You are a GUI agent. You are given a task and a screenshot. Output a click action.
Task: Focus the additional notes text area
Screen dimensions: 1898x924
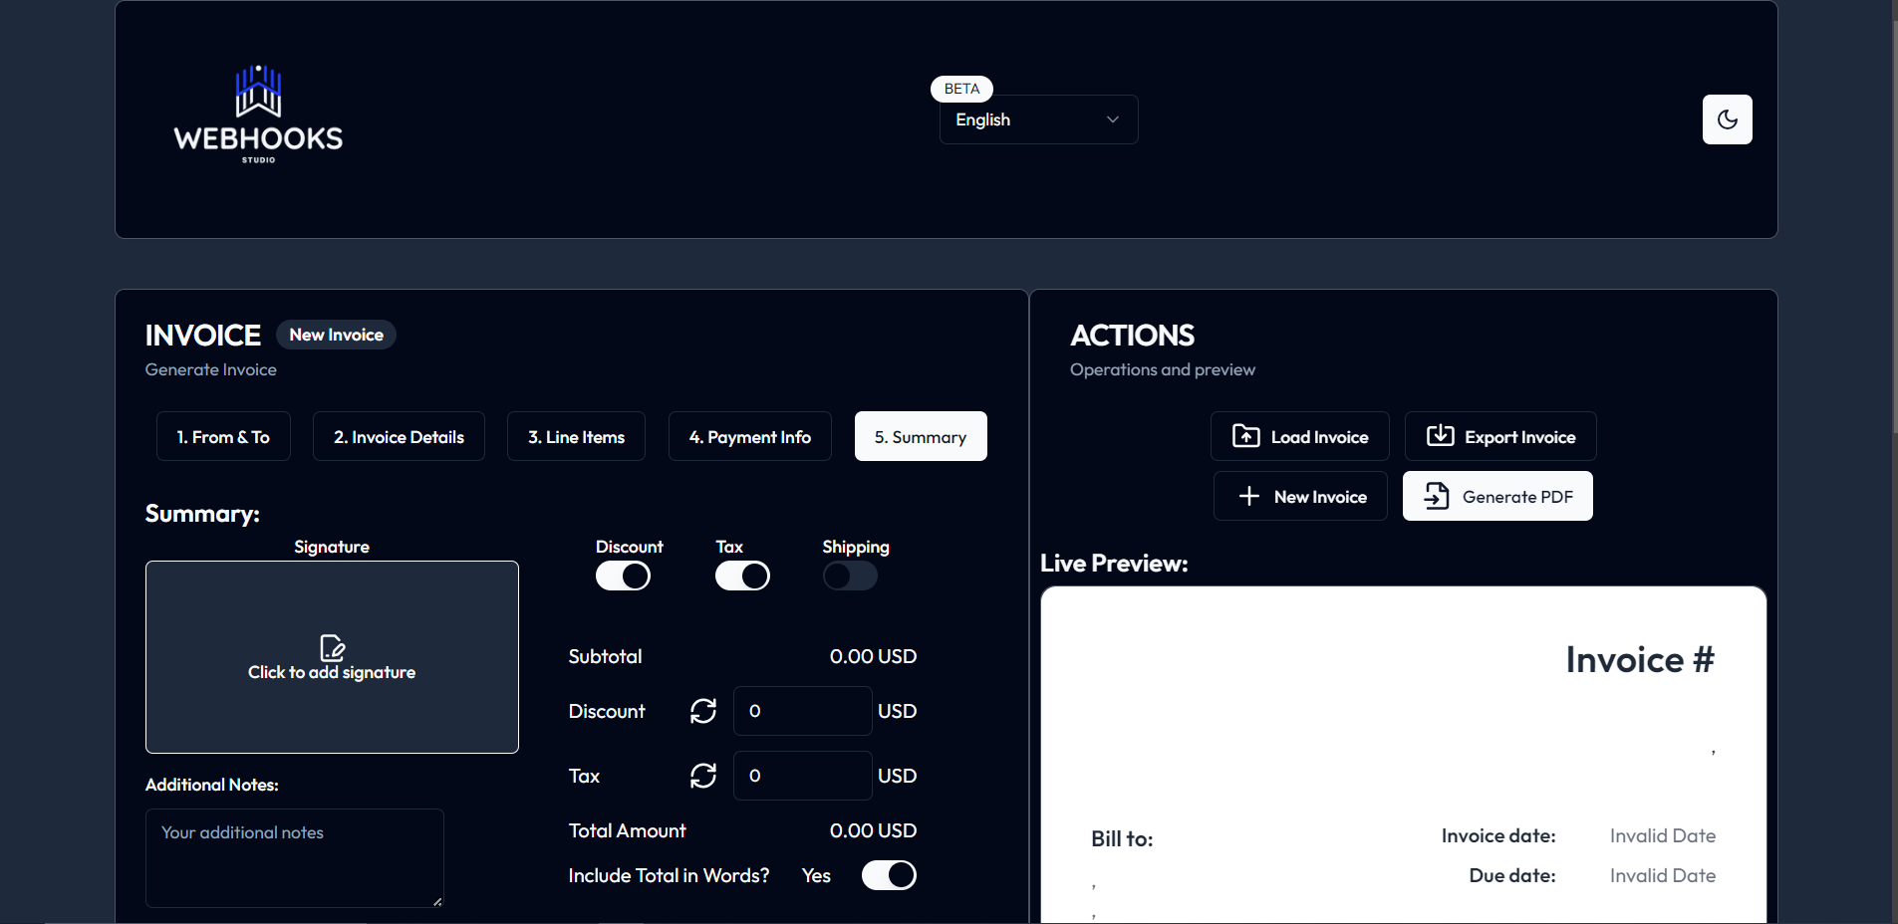(295, 858)
